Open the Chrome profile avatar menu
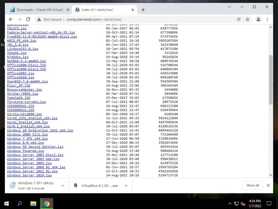This screenshot has width=278, height=209. (x=258, y=19)
